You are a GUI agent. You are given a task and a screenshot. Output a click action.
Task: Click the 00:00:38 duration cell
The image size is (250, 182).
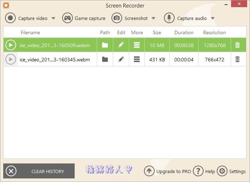click(184, 45)
